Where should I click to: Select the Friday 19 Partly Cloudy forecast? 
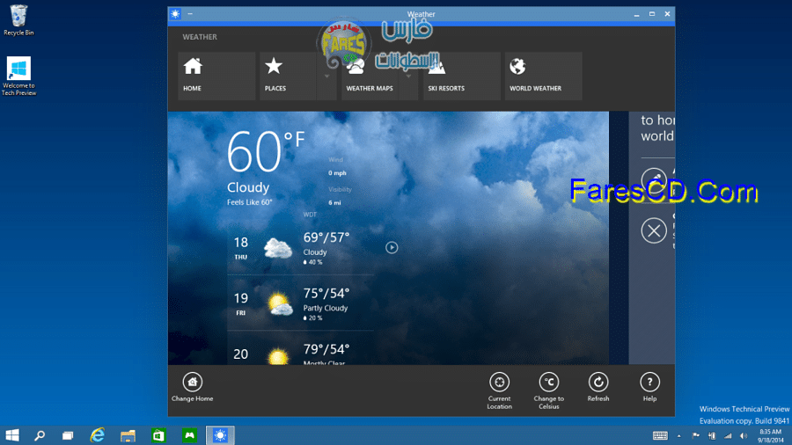[x=301, y=303]
